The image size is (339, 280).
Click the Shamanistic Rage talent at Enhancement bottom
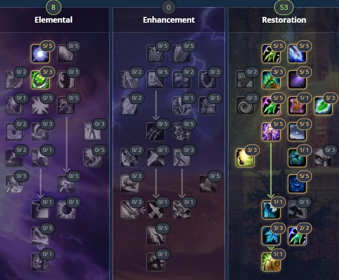pos(155,262)
